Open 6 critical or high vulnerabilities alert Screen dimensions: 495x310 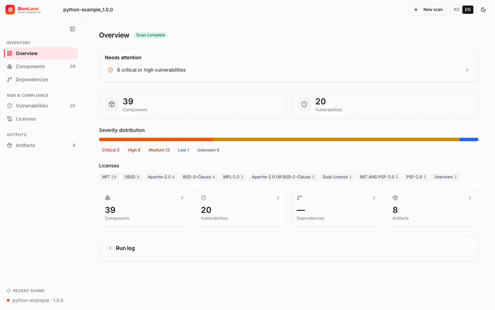289,70
